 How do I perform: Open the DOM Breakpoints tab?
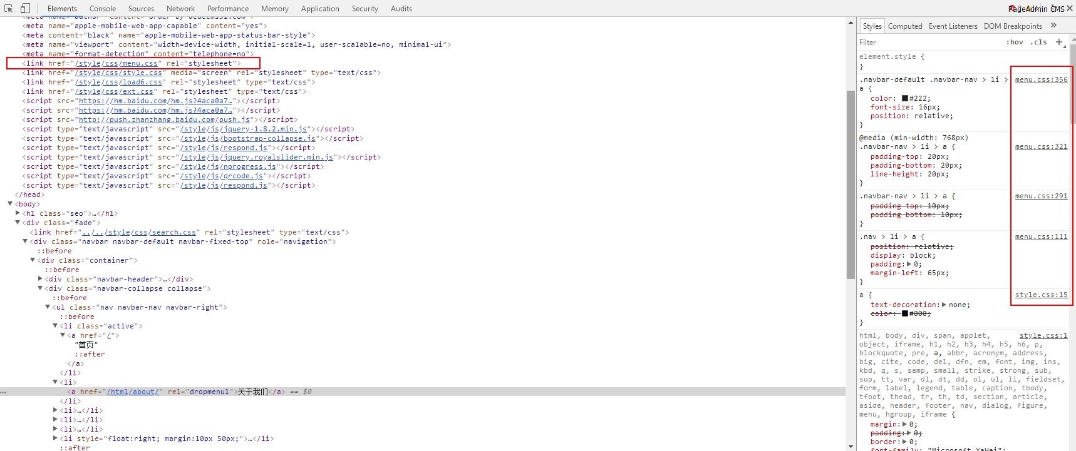1013,26
